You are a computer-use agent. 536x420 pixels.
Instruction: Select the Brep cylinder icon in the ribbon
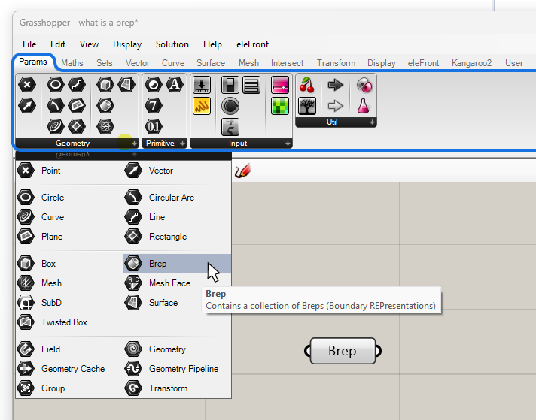[105, 105]
